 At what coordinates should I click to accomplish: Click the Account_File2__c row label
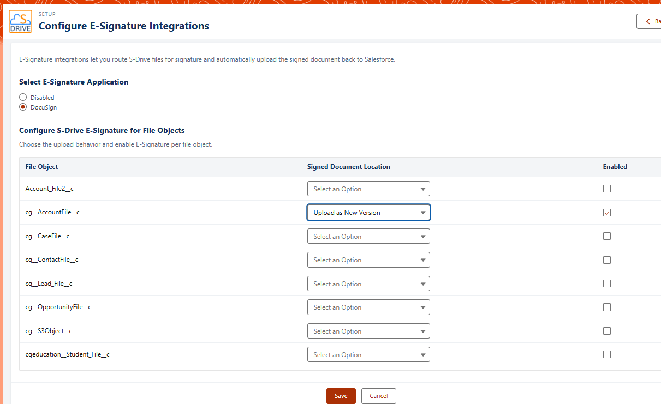[x=50, y=189]
